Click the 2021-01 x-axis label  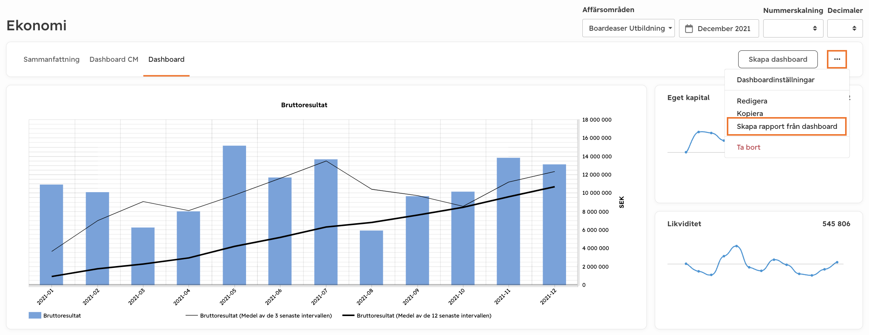click(45, 297)
